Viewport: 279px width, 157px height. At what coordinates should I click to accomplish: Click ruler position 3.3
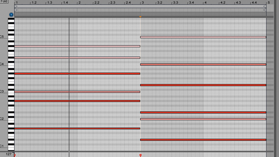tap(176, 3)
